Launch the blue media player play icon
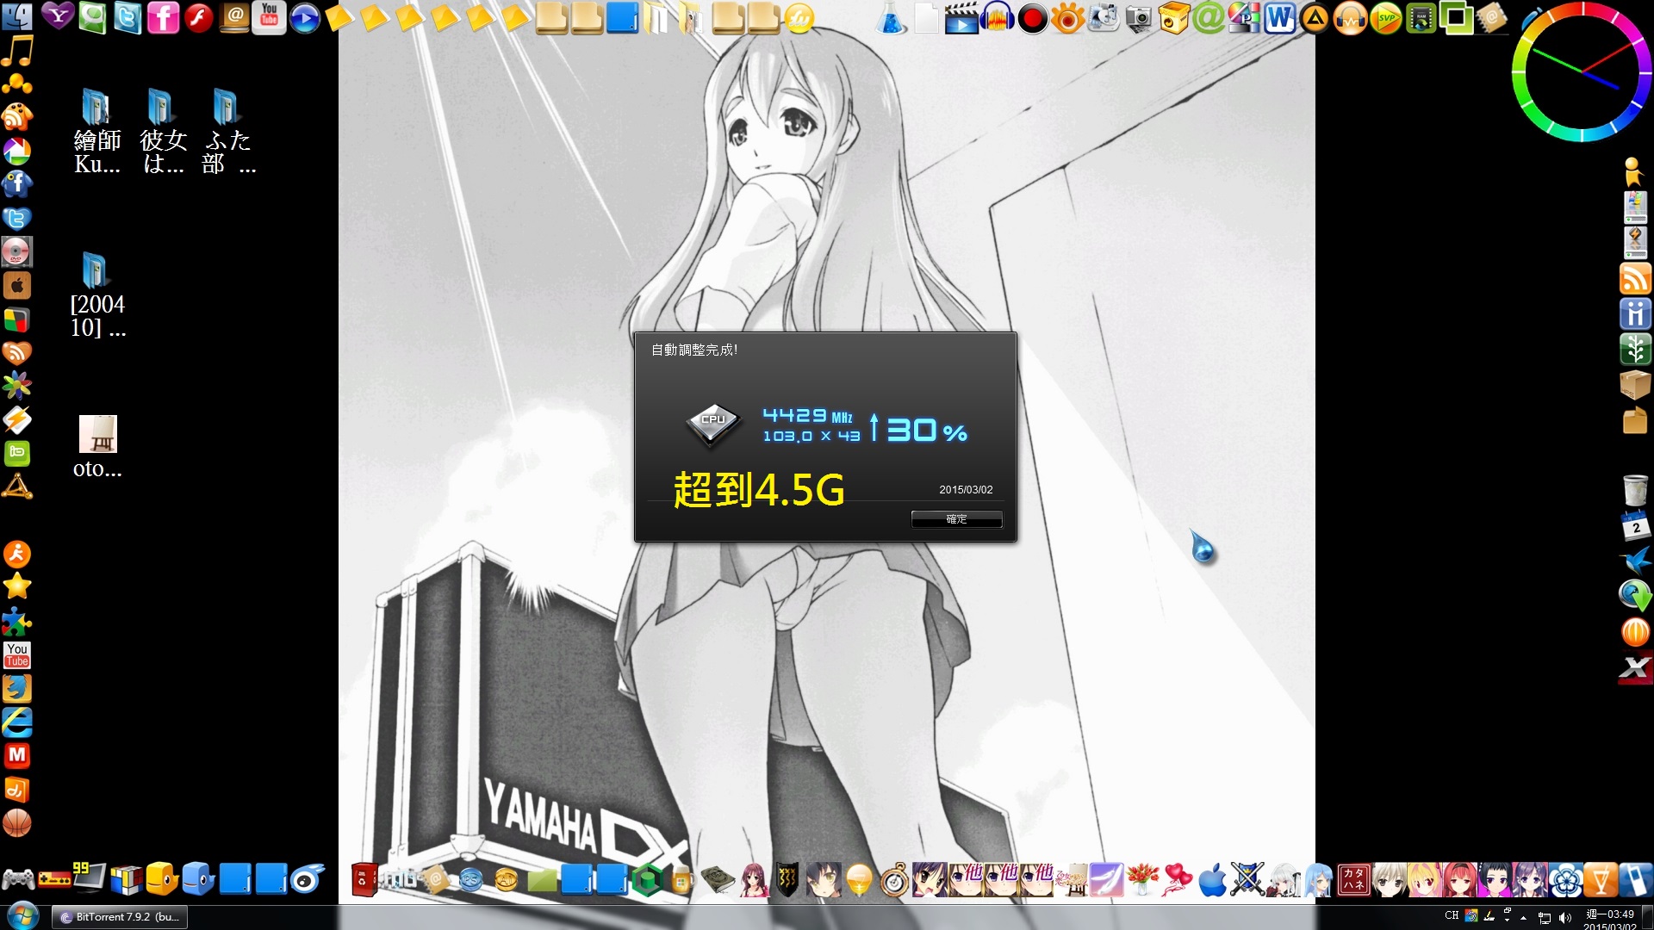Screen dimensions: 1654x930 click(304, 18)
